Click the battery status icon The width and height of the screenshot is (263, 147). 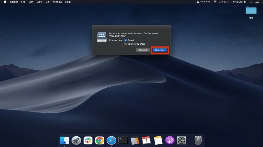(x=227, y=2)
